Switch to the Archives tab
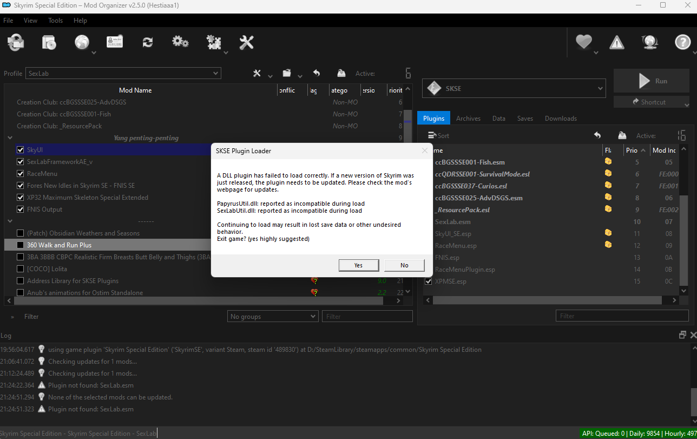The height and width of the screenshot is (439, 697). [x=468, y=118]
